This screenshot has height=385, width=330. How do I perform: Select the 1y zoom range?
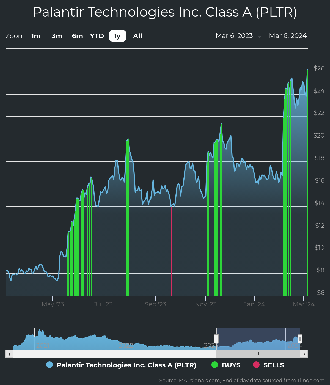[117, 36]
